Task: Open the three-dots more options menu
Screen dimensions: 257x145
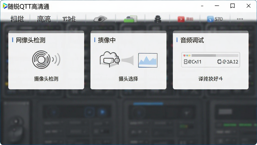Action: coord(240,19)
